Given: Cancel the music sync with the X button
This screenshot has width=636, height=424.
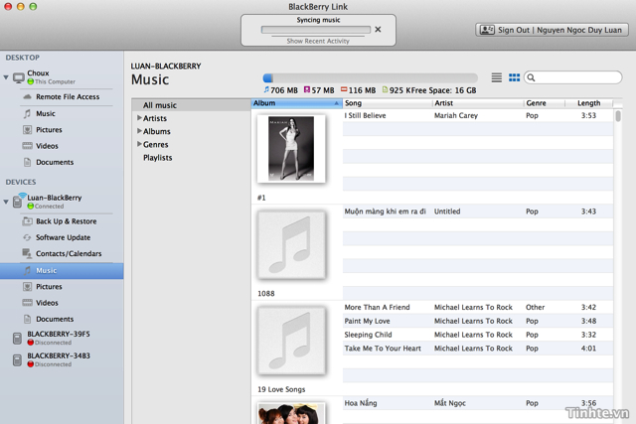Looking at the screenshot, I should [x=378, y=29].
